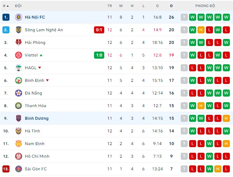
Task: Sort table by Đ points column
Action: pos(171,6)
